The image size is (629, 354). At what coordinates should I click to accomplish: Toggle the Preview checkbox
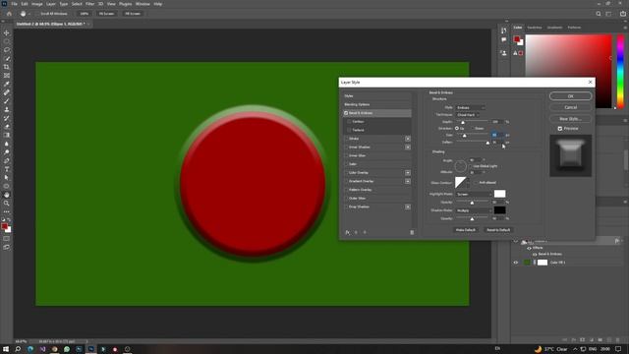click(560, 129)
